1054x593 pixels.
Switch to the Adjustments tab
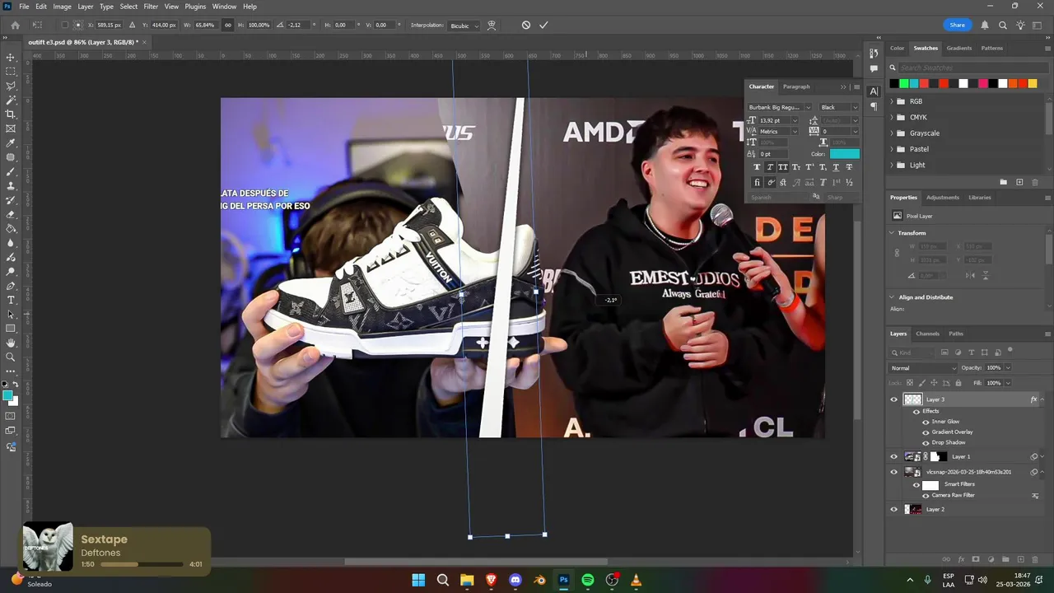942,198
